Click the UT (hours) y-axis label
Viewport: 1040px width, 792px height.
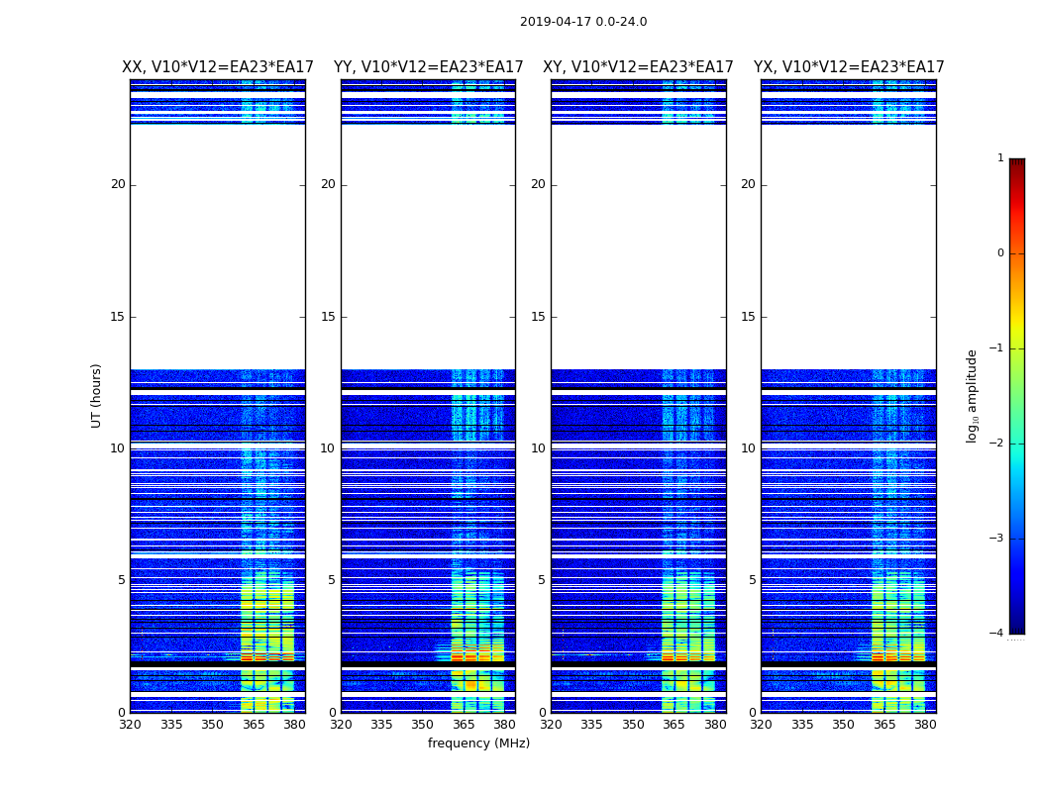click(x=96, y=395)
